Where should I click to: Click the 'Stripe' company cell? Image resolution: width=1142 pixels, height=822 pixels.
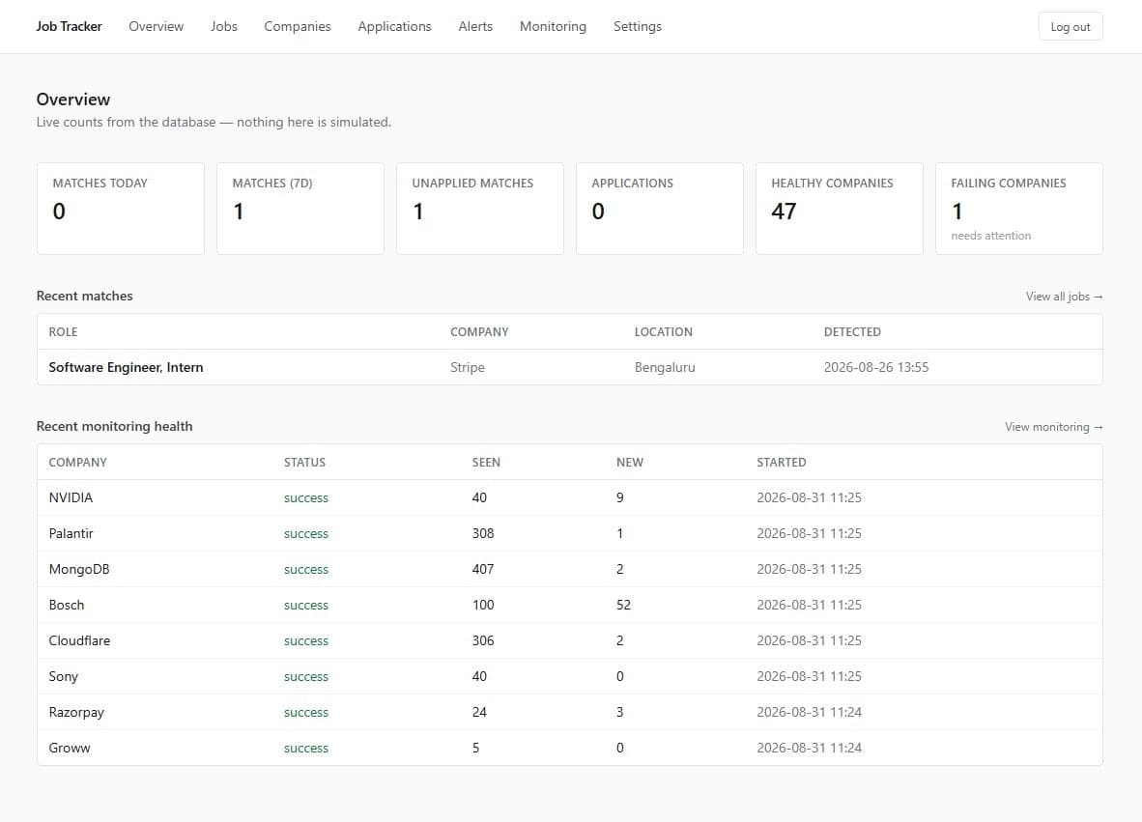click(x=468, y=367)
